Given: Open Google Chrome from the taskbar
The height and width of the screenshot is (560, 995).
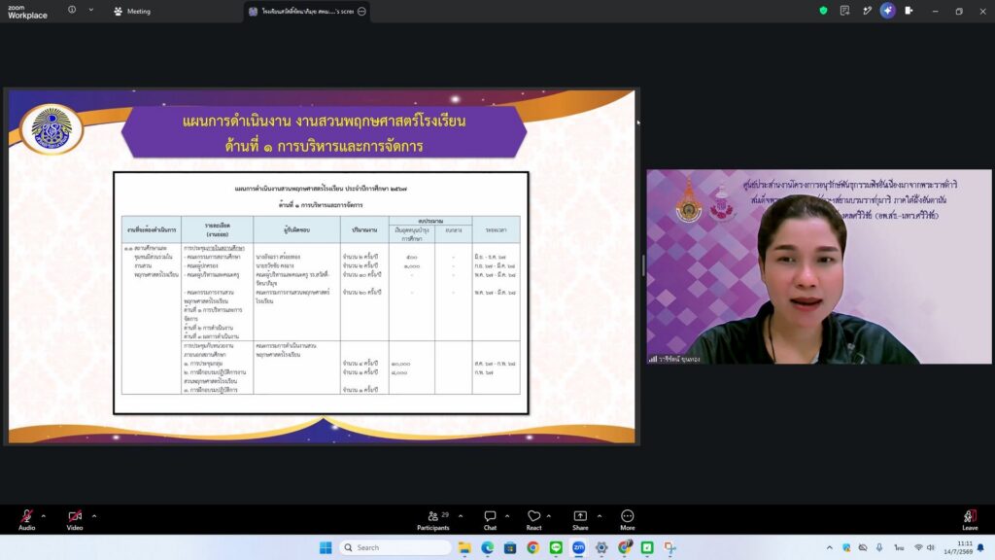Looking at the screenshot, I should click(533, 548).
